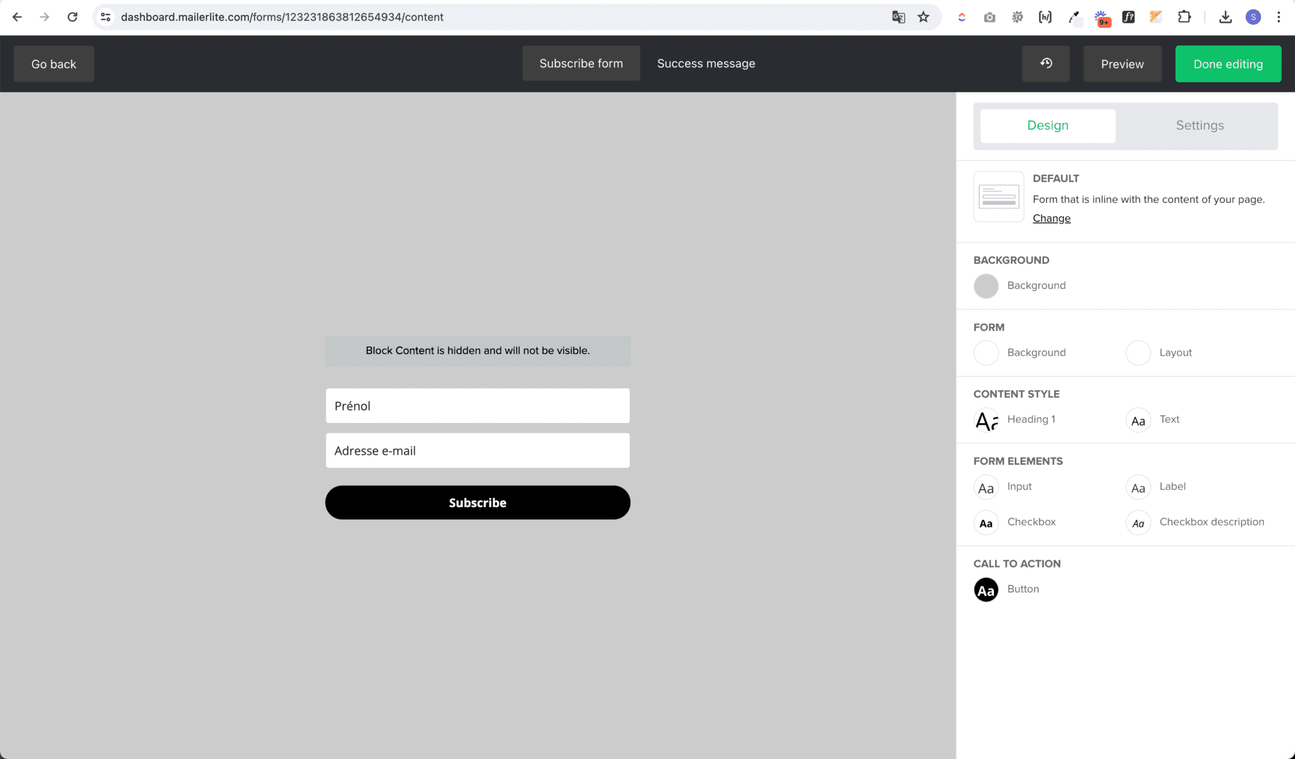Viewport: 1295px width, 759px height.
Task: Open the form Preview
Action: [x=1122, y=63]
